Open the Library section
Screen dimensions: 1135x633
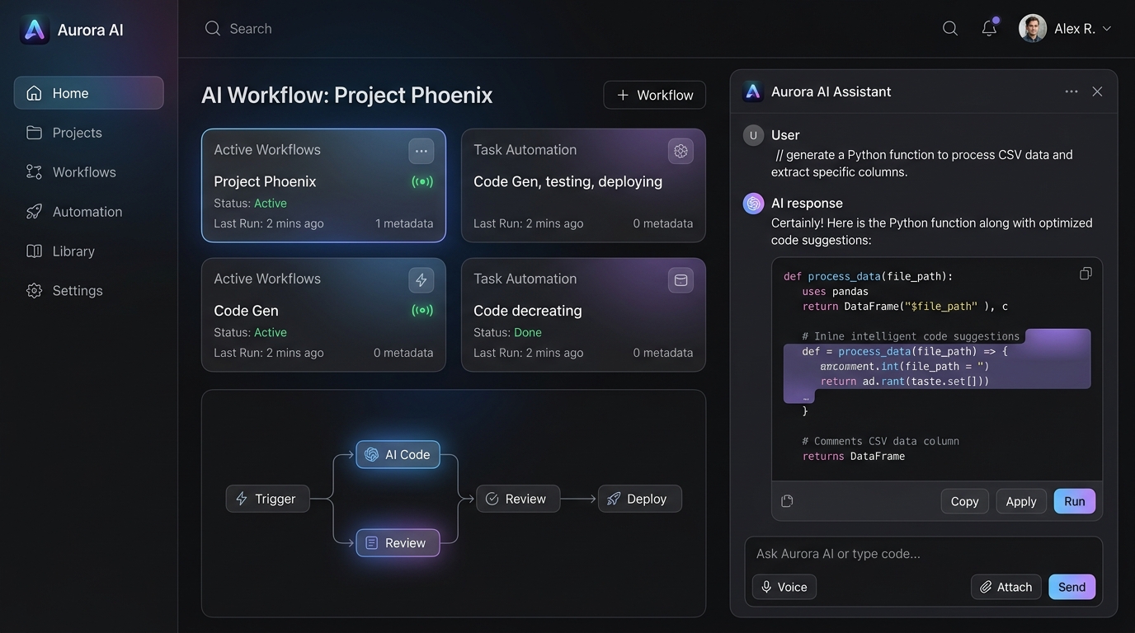point(89,251)
